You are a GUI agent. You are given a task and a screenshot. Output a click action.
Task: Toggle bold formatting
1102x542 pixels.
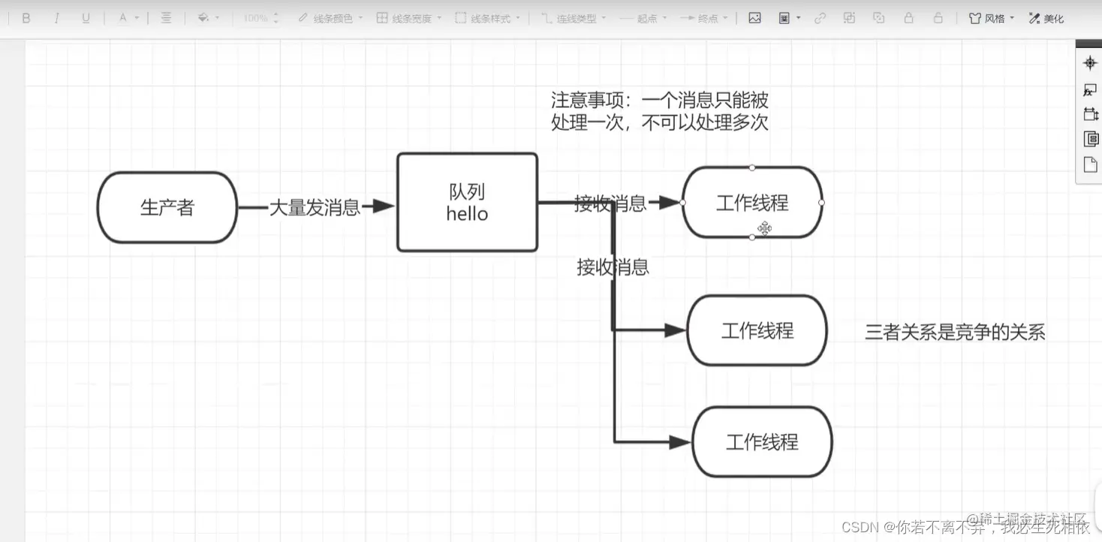coord(26,17)
